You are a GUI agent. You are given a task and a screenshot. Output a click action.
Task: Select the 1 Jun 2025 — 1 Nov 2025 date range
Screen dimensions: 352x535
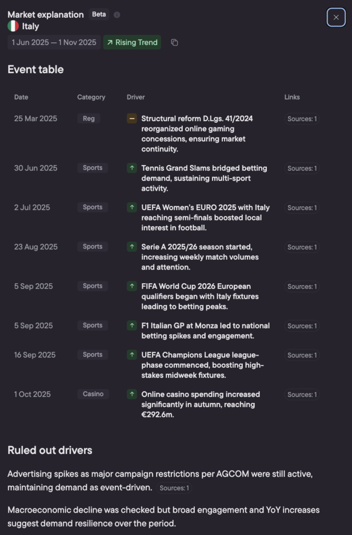(54, 42)
